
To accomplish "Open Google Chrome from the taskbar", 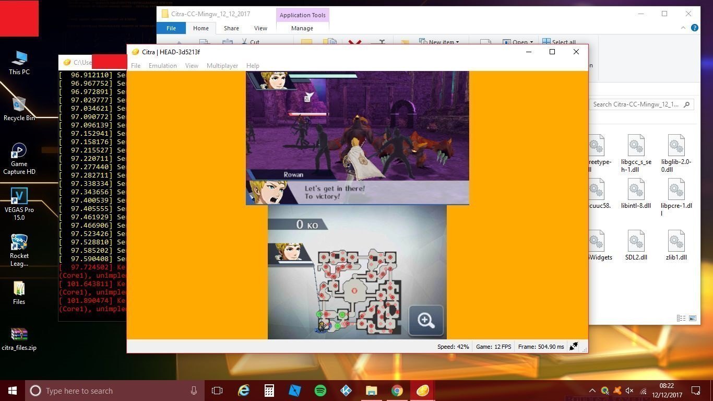I will pyautogui.click(x=397, y=391).
